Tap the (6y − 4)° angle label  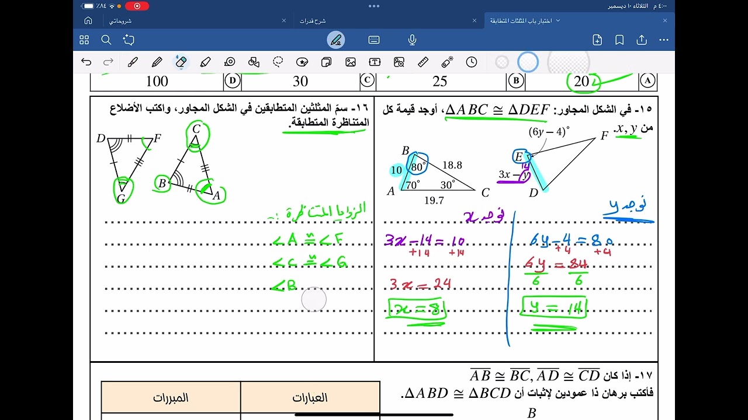[549, 132]
